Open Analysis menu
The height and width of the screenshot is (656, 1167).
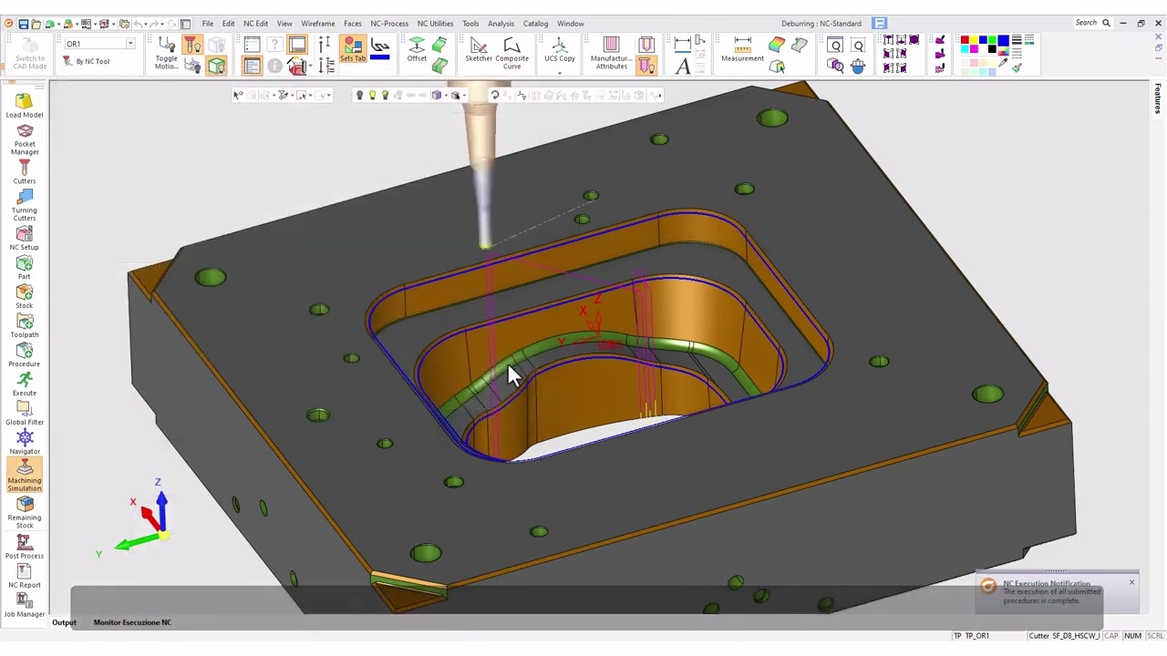coord(501,24)
